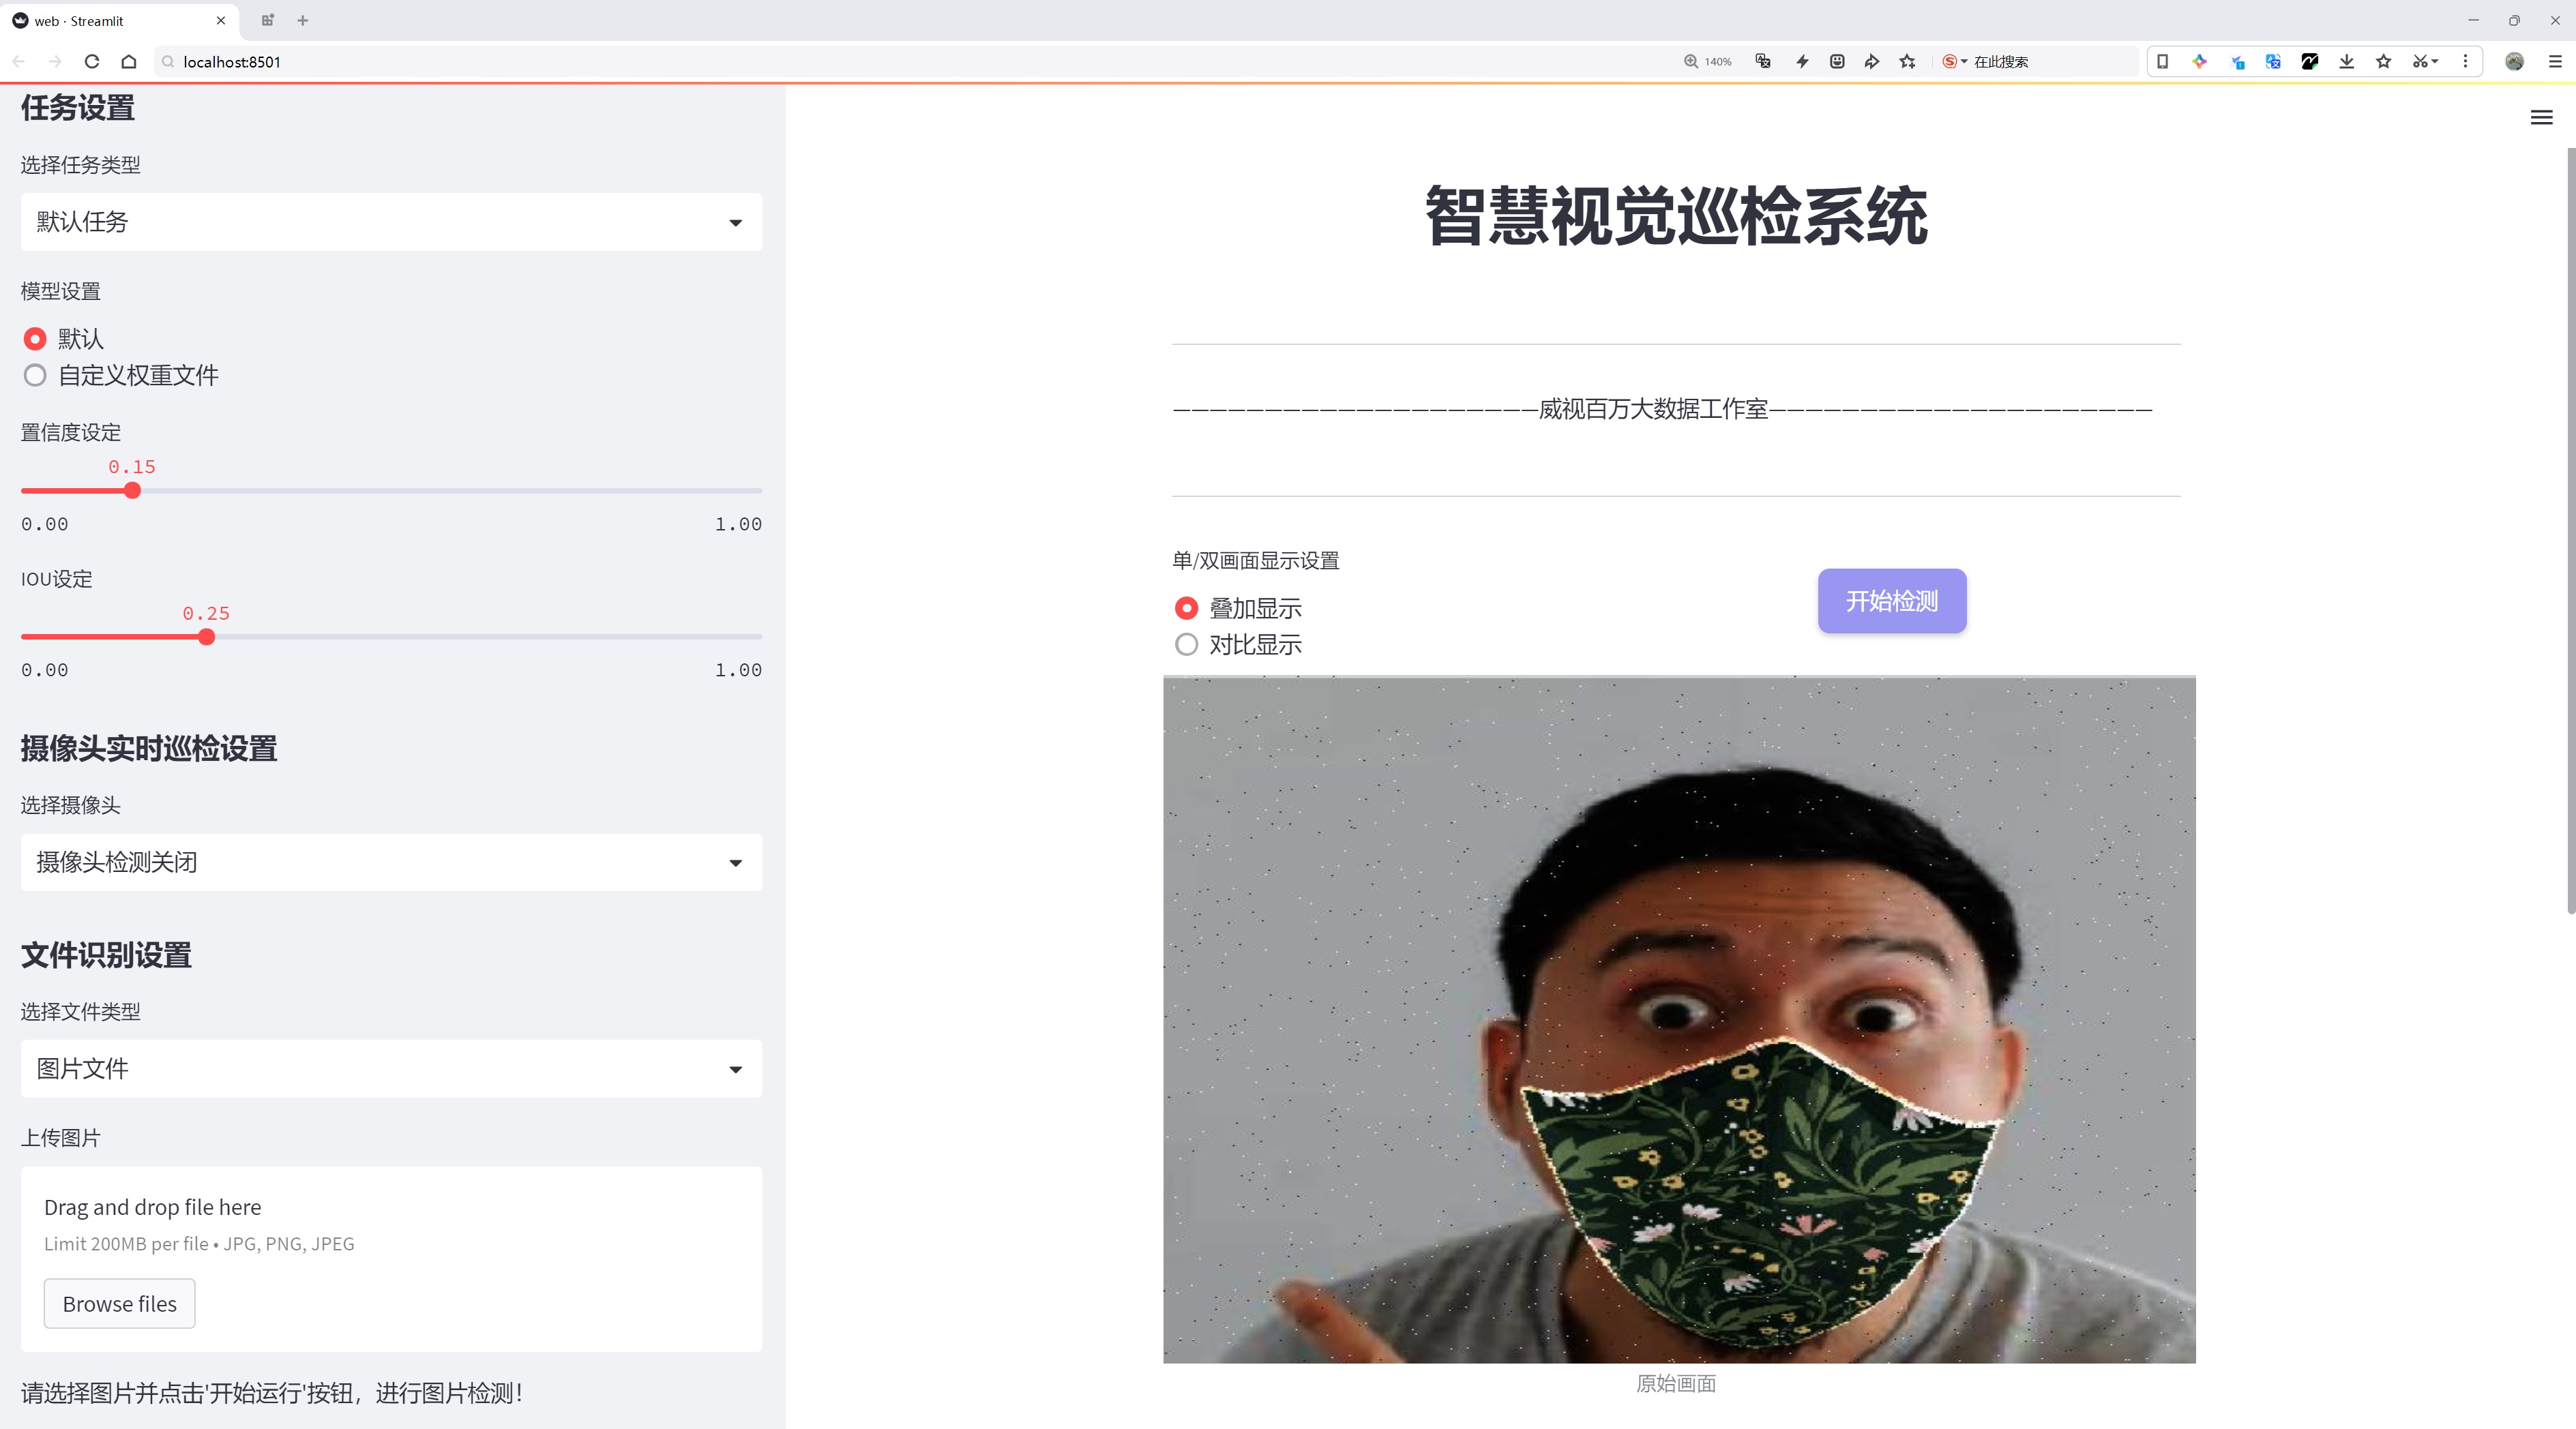Switch to the web · Streamlit tab

pos(118,20)
